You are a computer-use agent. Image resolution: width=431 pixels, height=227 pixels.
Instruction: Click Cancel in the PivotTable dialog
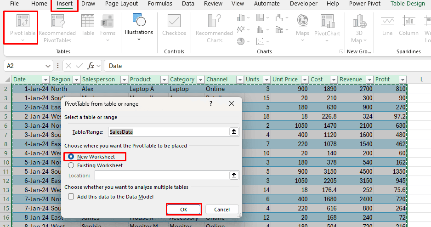pos(222,210)
